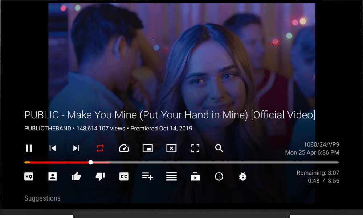
Task: Skip to the previous video
Action: pos(53,148)
